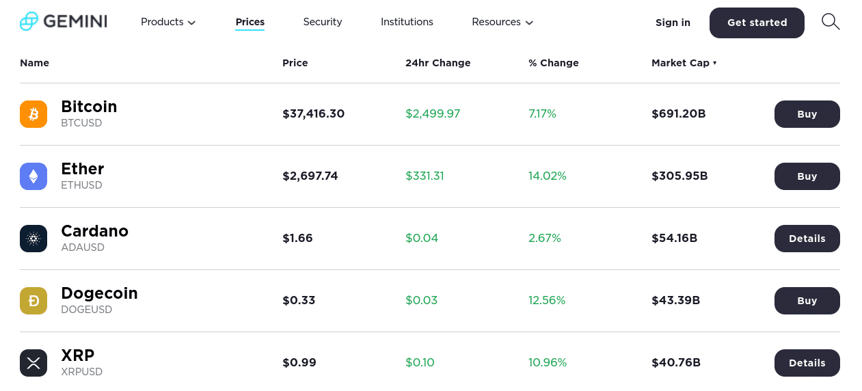Click Bitcoin percent change 7.17%

pyautogui.click(x=542, y=114)
